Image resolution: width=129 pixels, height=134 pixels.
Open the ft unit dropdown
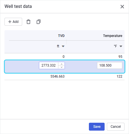click(x=63, y=46)
